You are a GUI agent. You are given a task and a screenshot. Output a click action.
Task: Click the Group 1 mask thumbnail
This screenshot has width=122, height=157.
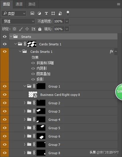[x=41, y=86]
